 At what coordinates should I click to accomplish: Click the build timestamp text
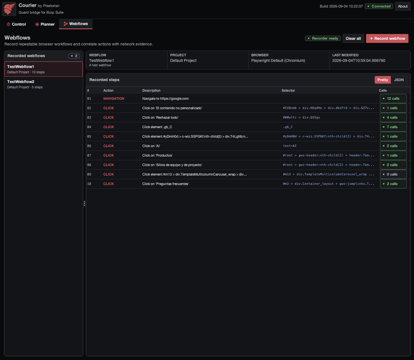(x=341, y=6)
